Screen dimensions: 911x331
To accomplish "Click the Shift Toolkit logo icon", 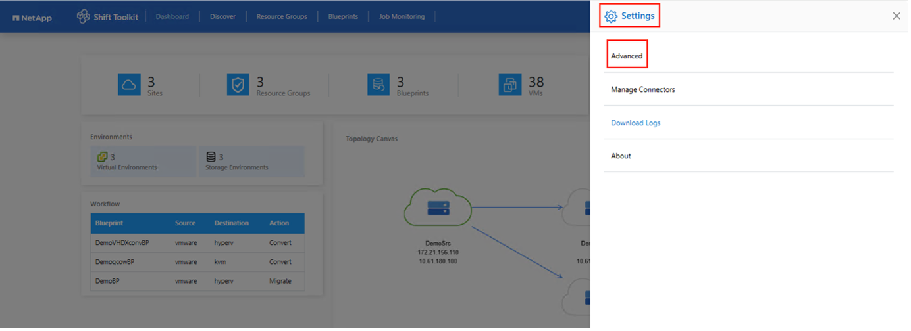I will click(x=84, y=16).
